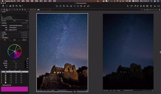161x94 pixels.
Task: Pick color with the eyedropper below color wheel
Action: [27, 59]
